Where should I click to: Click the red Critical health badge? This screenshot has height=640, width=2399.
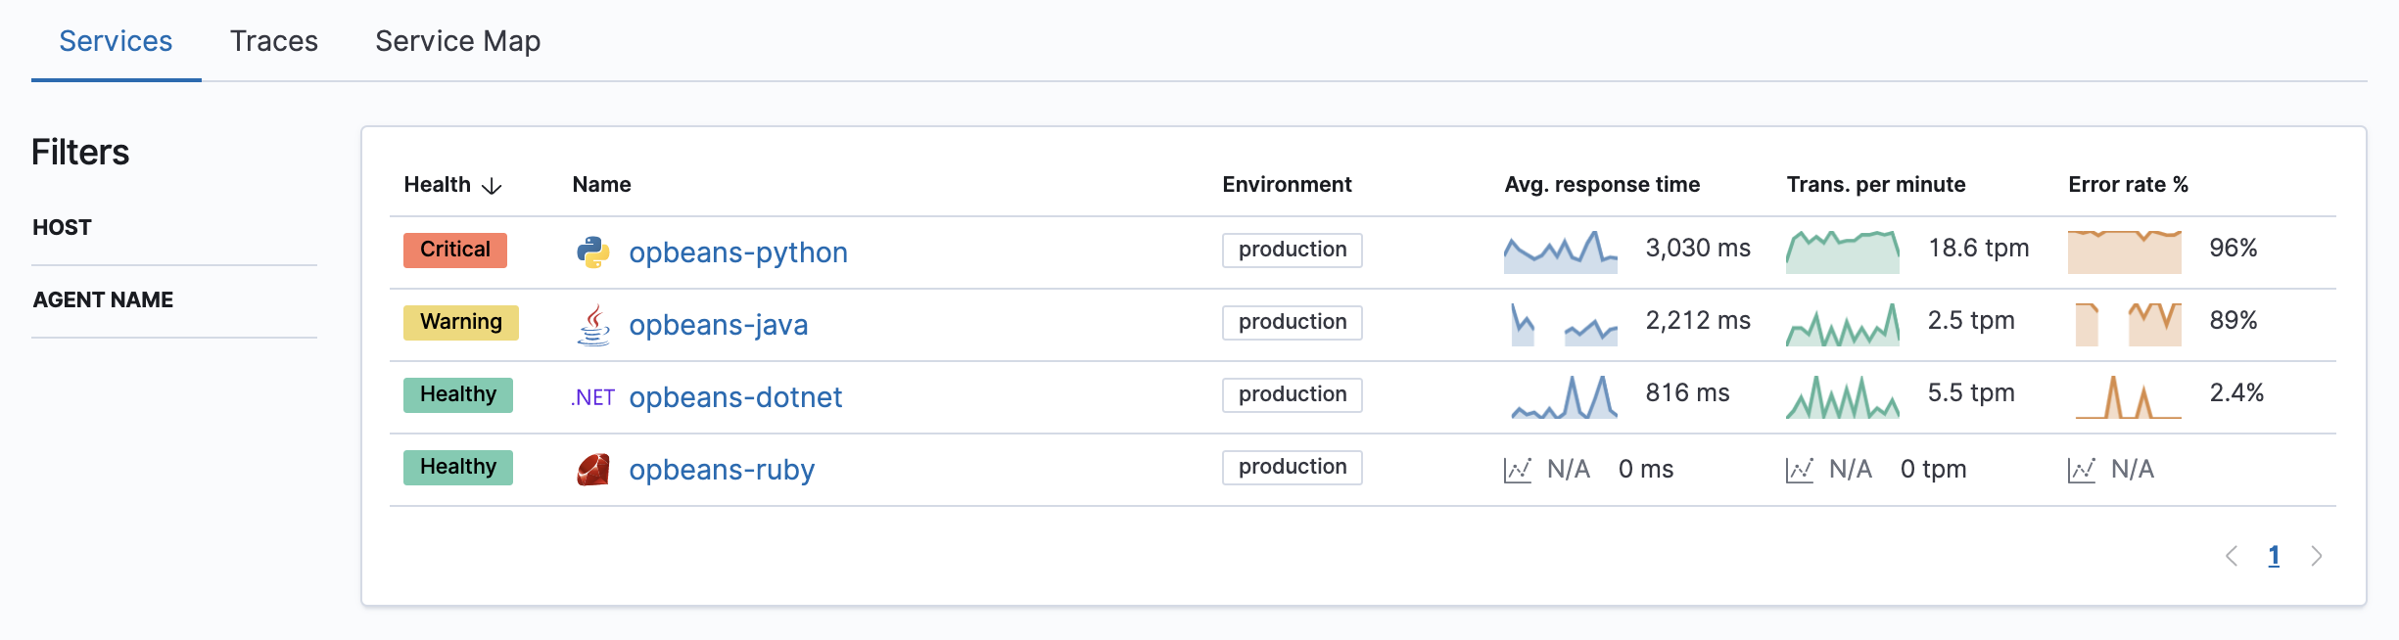(455, 250)
